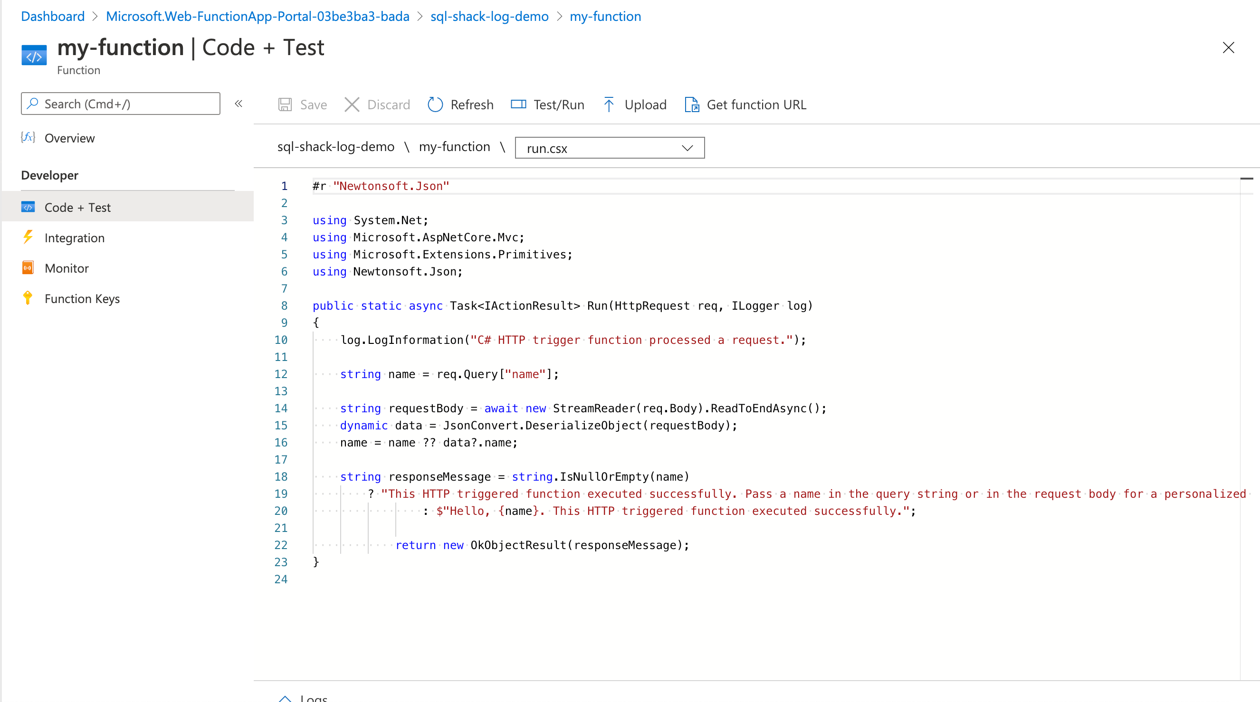Click the editor minimap scrollbar
Screen dimensions: 1260x702
[x=1246, y=179]
